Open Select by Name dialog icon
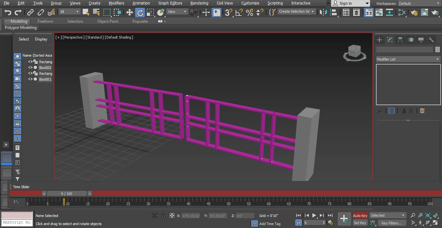Viewport: 442px width, 228px height. point(96,12)
